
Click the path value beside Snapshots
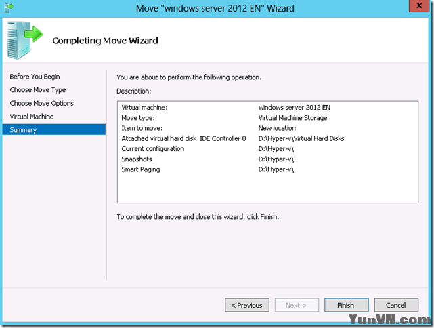tap(276, 159)
